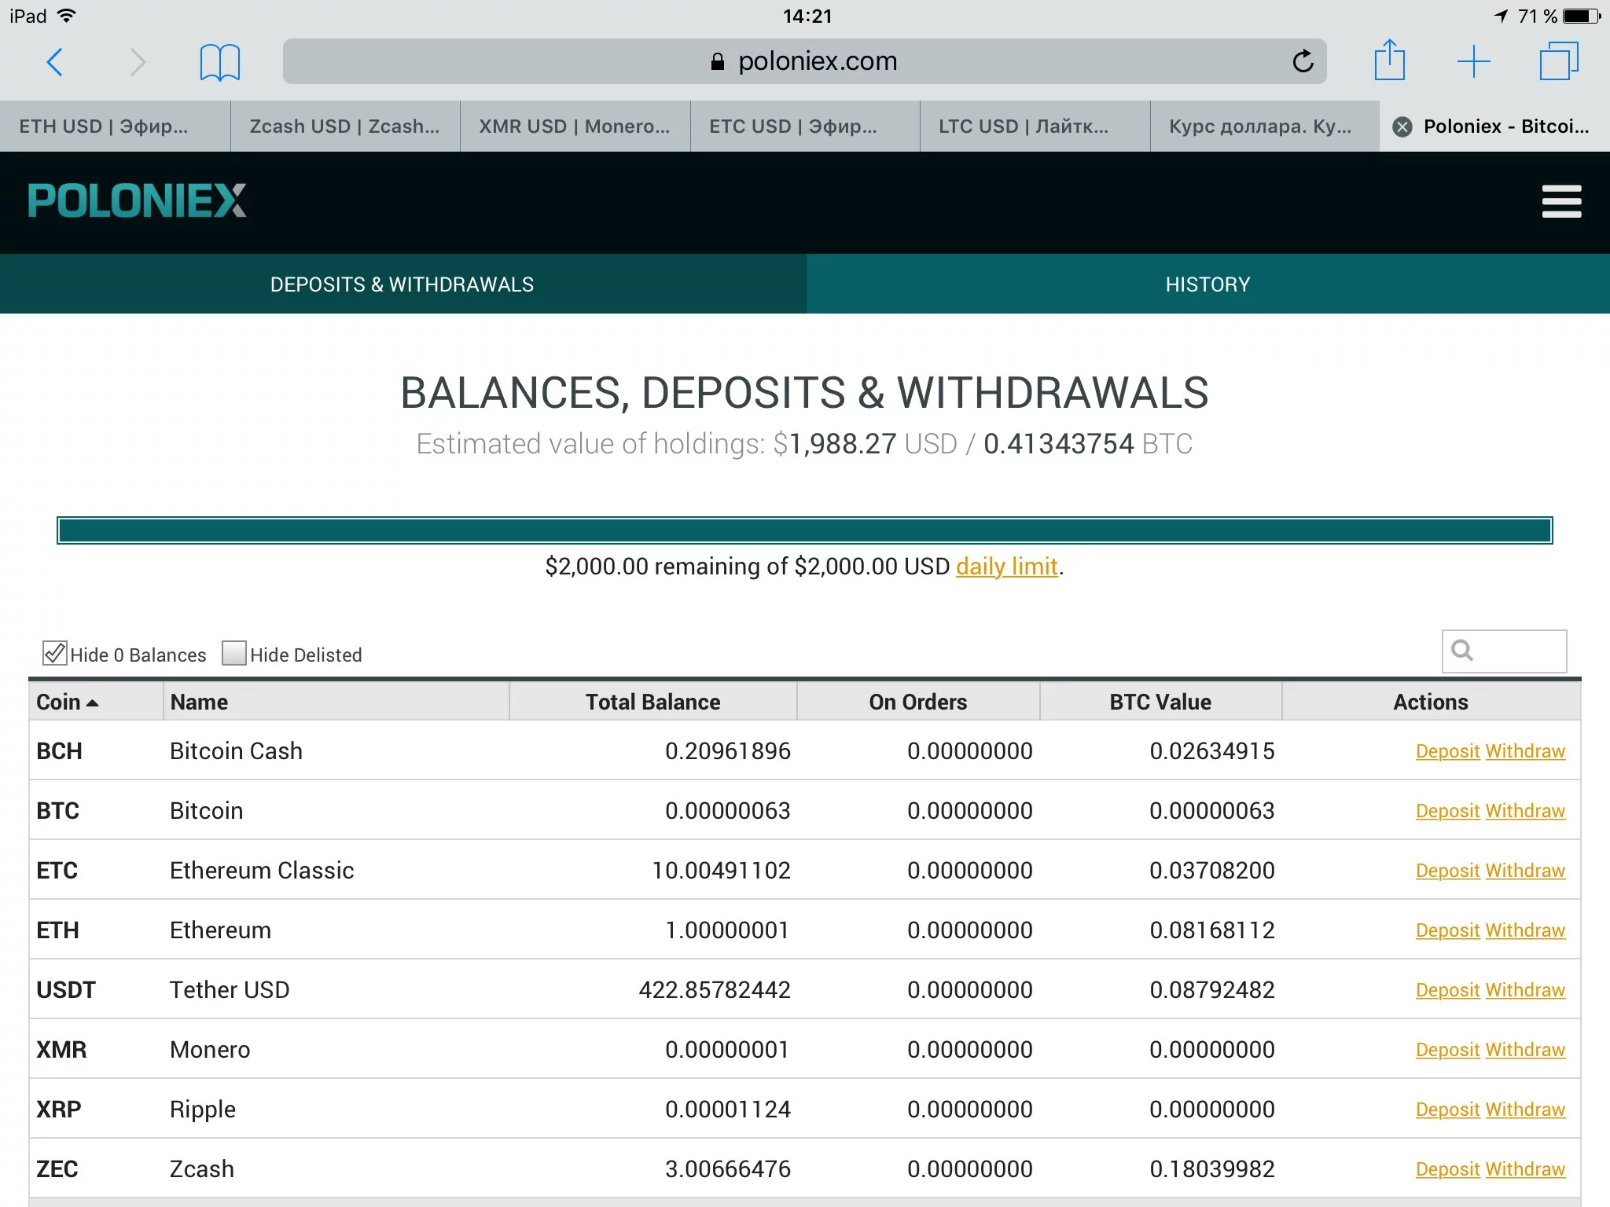Tap the poloniex.com address bar

coord(804,61)
